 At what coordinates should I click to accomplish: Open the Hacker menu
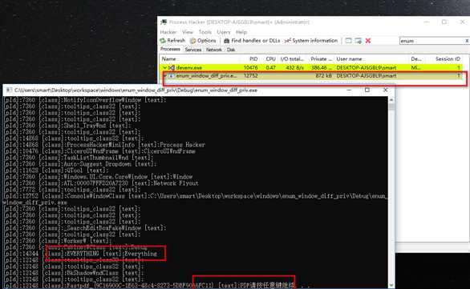(168, 32)
